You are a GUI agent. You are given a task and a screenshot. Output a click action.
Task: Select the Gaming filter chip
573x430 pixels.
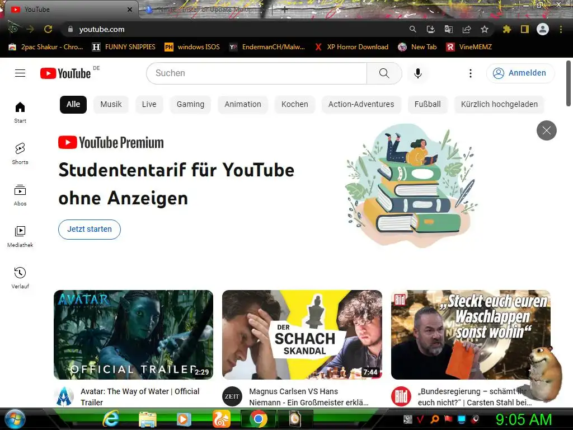coord(190,105)
